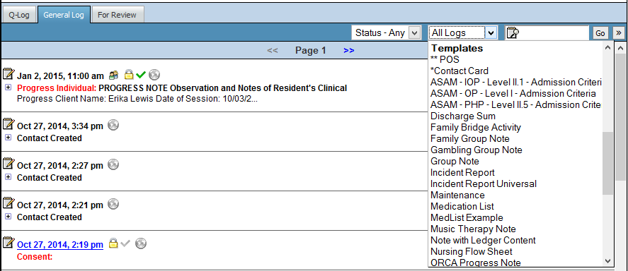Click the Consent: red label

click(x=35, y=257)
